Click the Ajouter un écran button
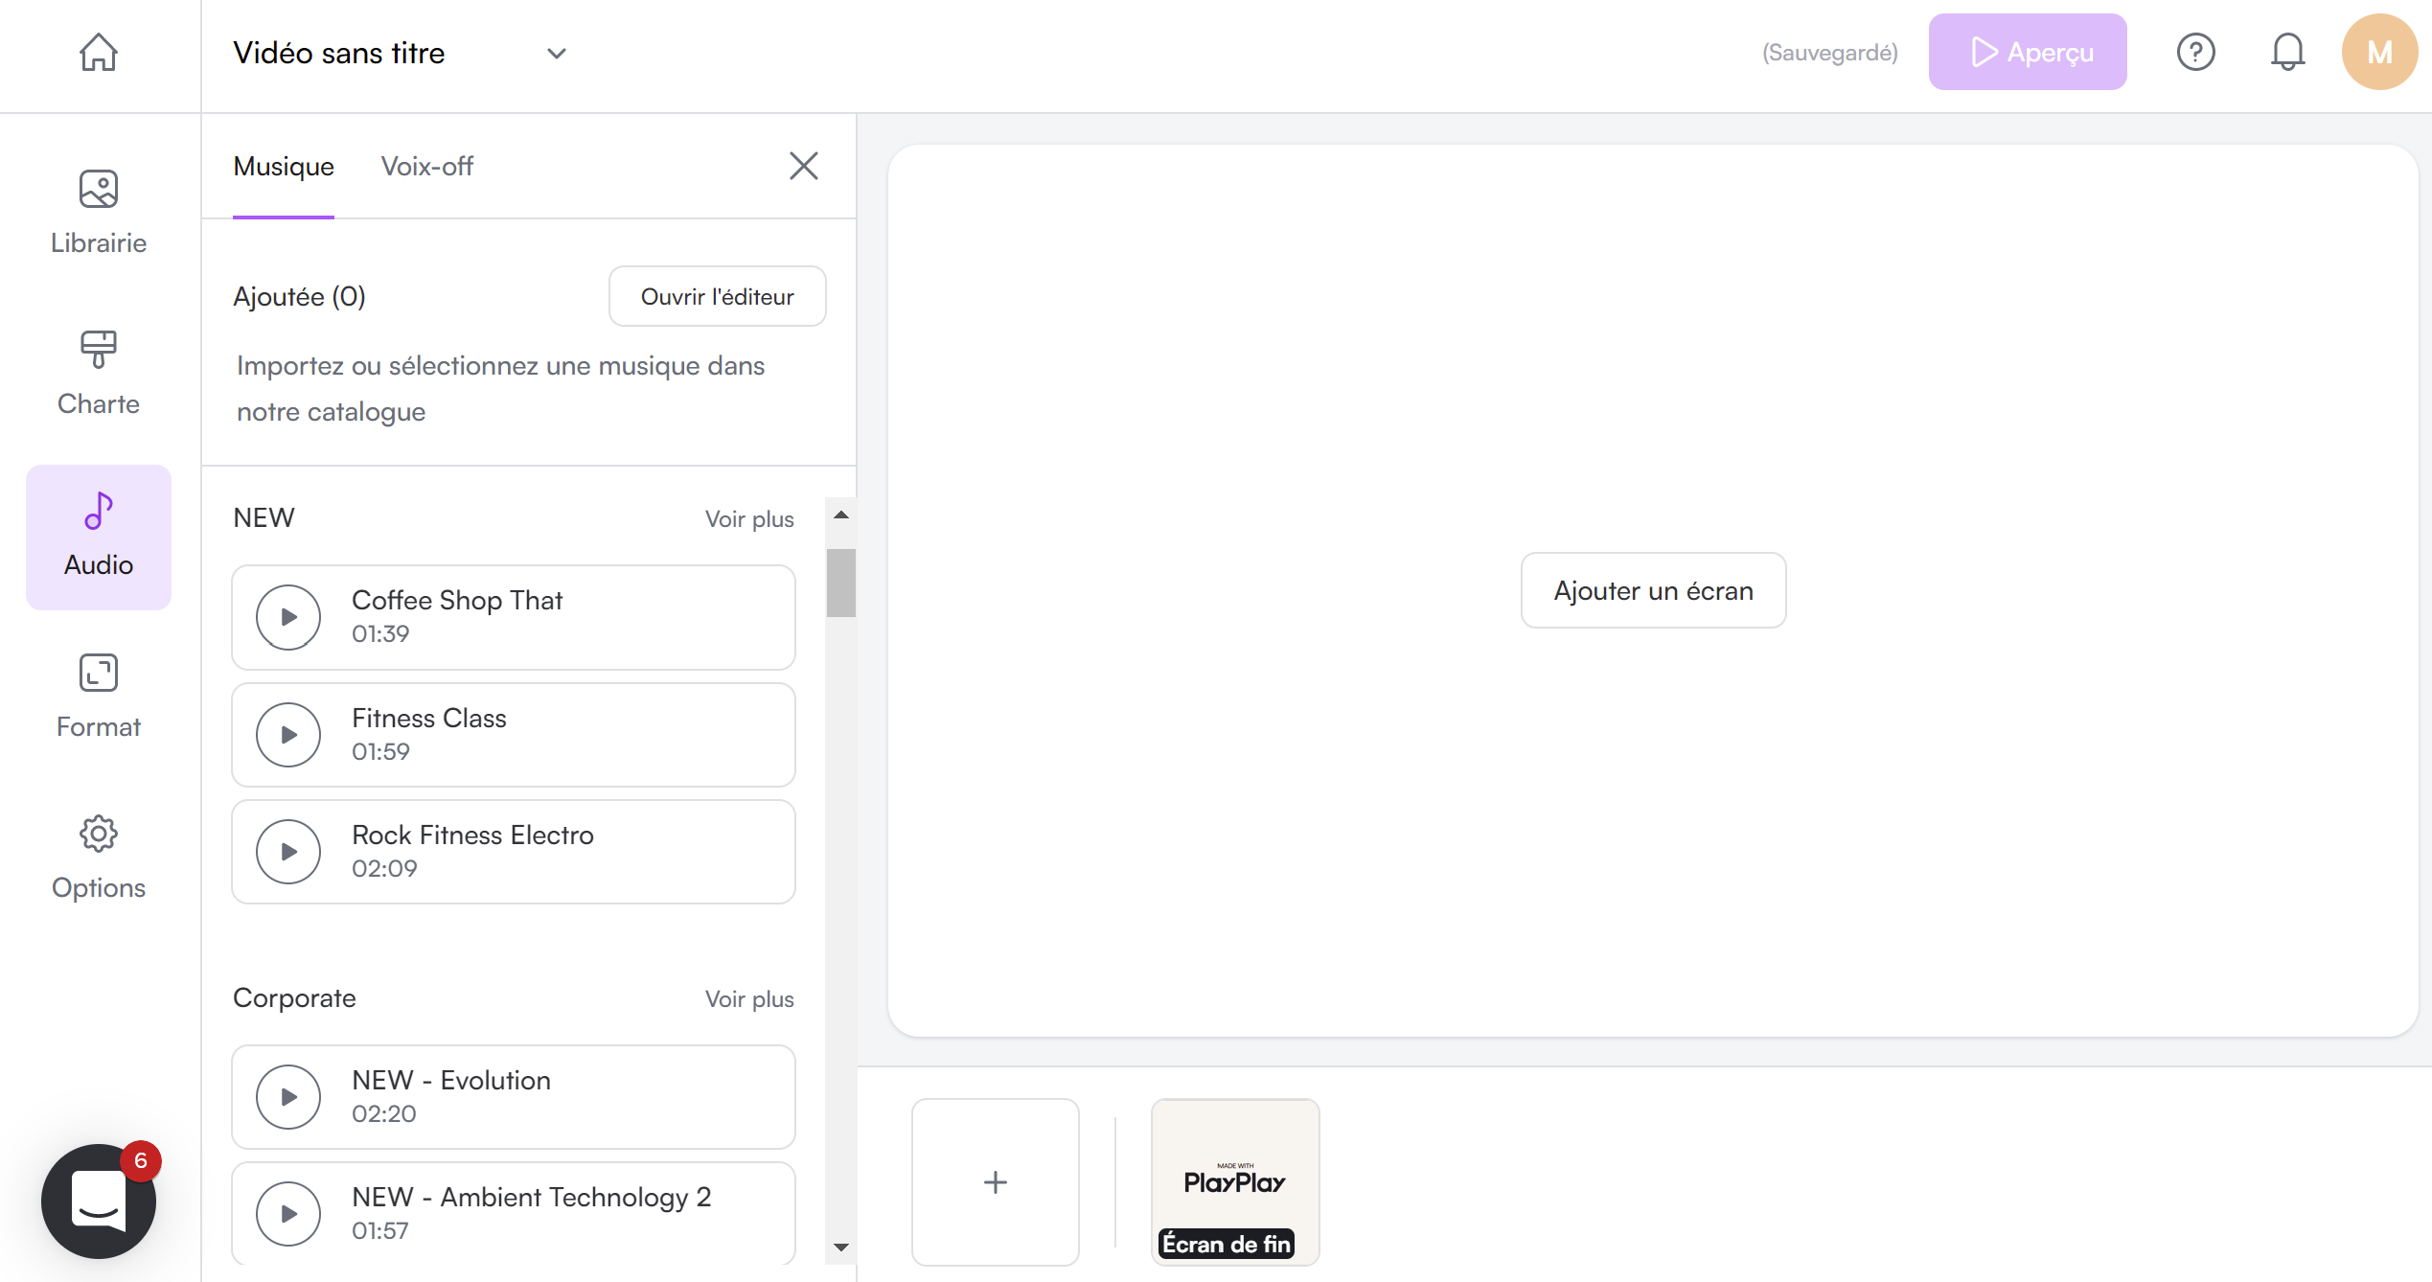 click(1653, 590)
